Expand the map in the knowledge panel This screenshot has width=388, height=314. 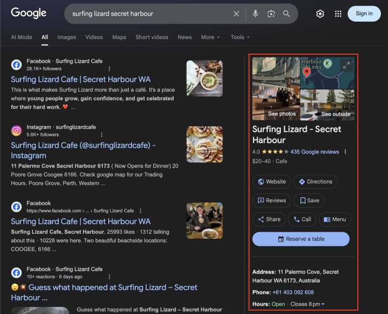(346, 65)
